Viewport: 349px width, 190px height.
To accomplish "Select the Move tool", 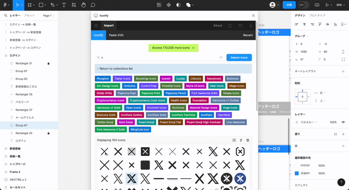I will pyautogui.click(x=17, y=5).
